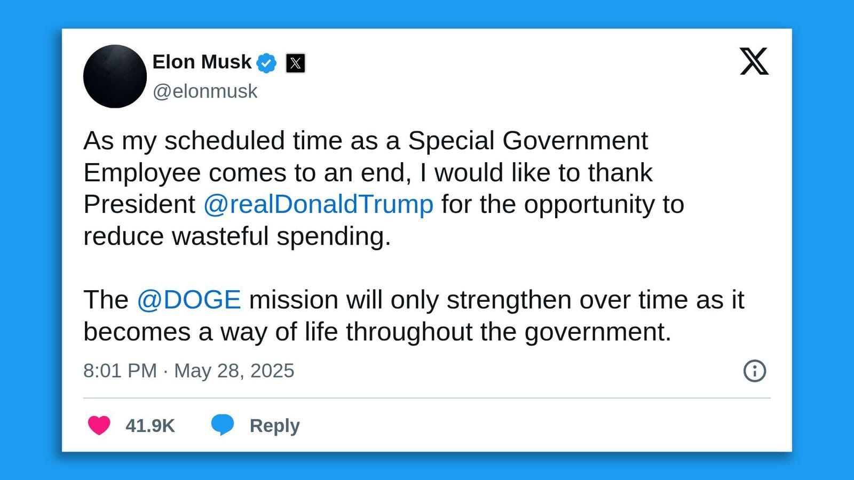Click the blue reply speech bubble icon
This screenshot has width=854, height=480.
[x=223, y=425]
